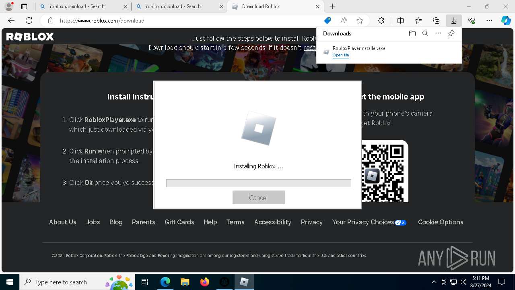Open Your Privacy Choices link

pyautogui.click(x=369, y=222)
